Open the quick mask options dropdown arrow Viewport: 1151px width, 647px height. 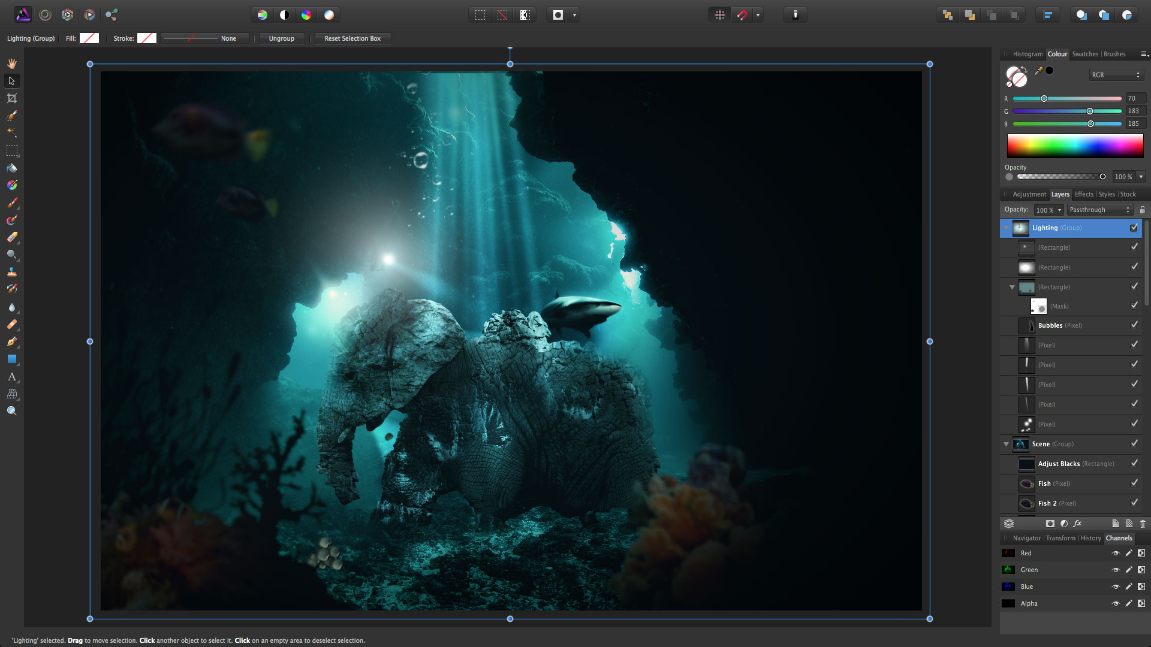pos(574,15)
